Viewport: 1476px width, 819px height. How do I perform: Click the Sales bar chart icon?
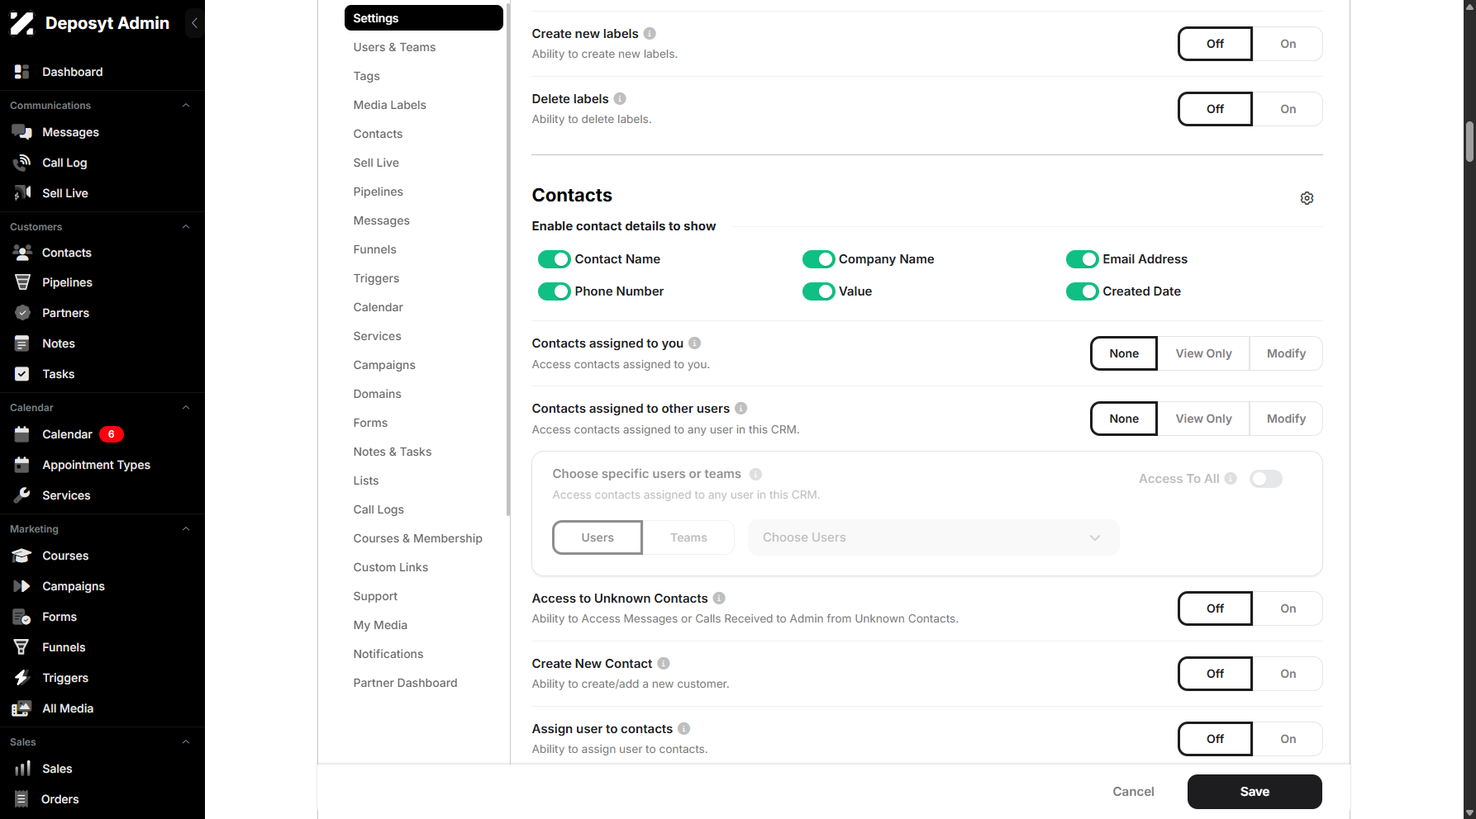22,769
